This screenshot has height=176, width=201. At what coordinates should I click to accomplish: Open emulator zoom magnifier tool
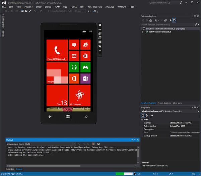100,46
